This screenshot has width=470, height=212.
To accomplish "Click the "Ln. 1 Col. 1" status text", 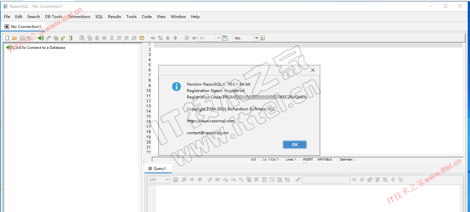I will 271,160.
